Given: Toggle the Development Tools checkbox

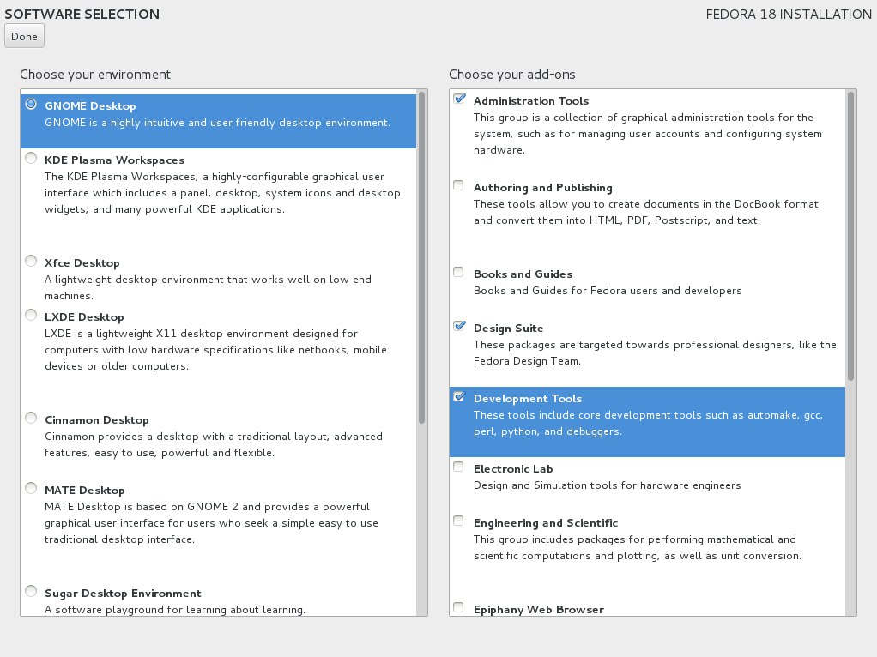Looking at the screenshot, I should 458,397.
